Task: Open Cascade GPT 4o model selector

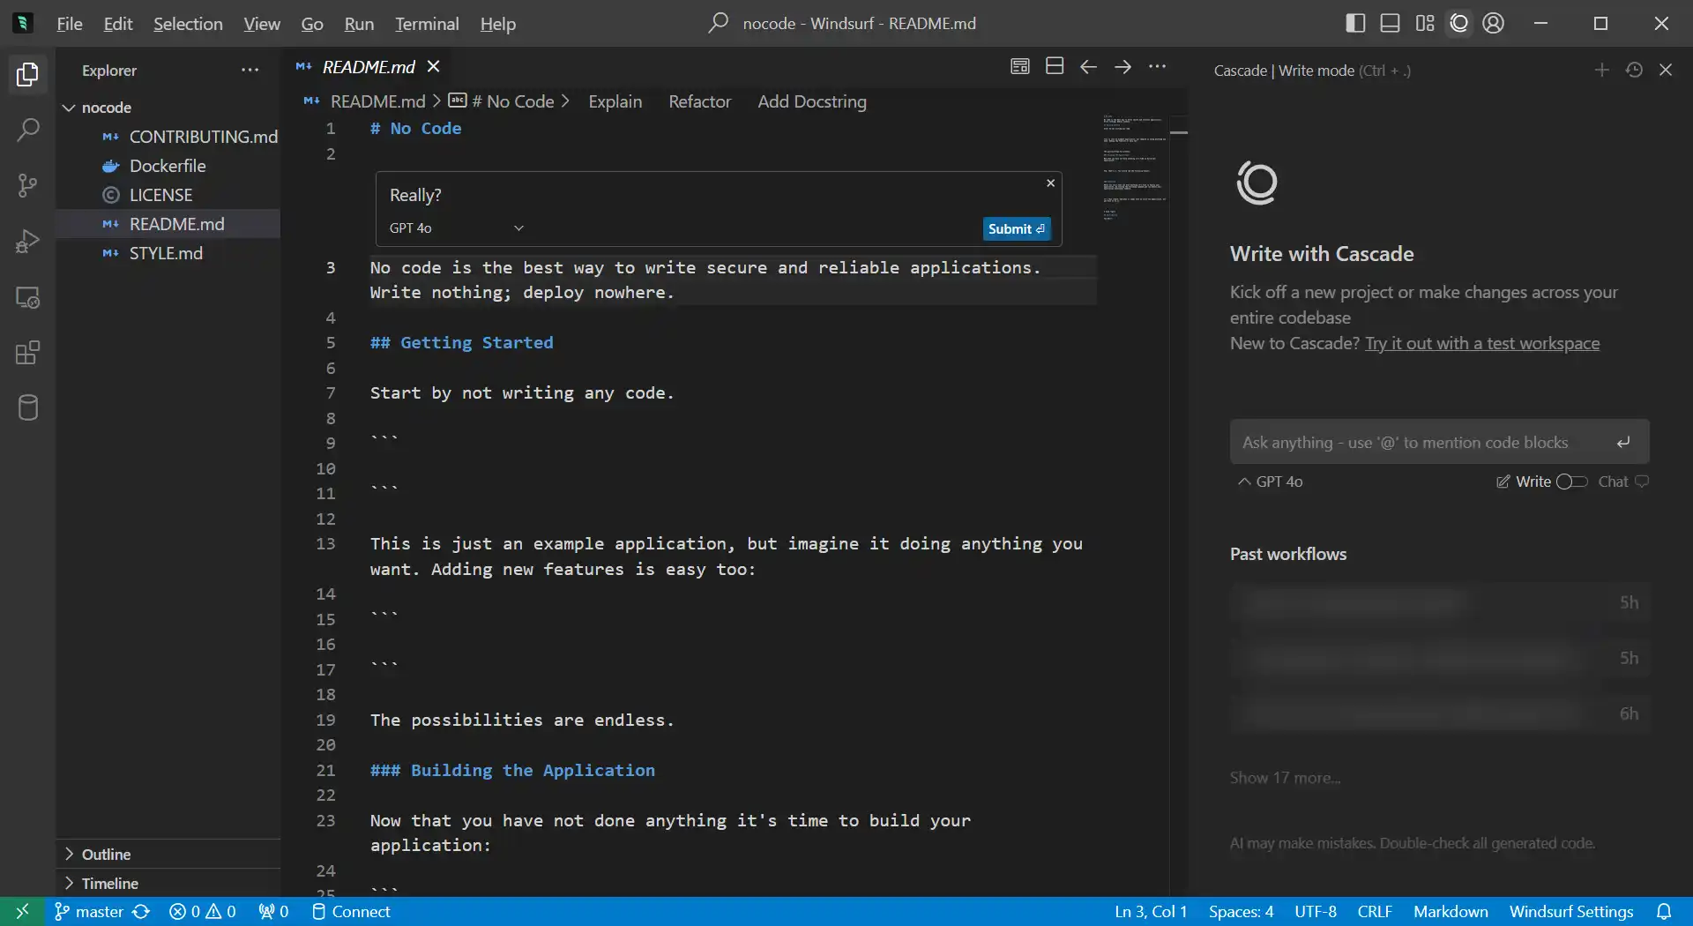Action: pos(1270,482)
